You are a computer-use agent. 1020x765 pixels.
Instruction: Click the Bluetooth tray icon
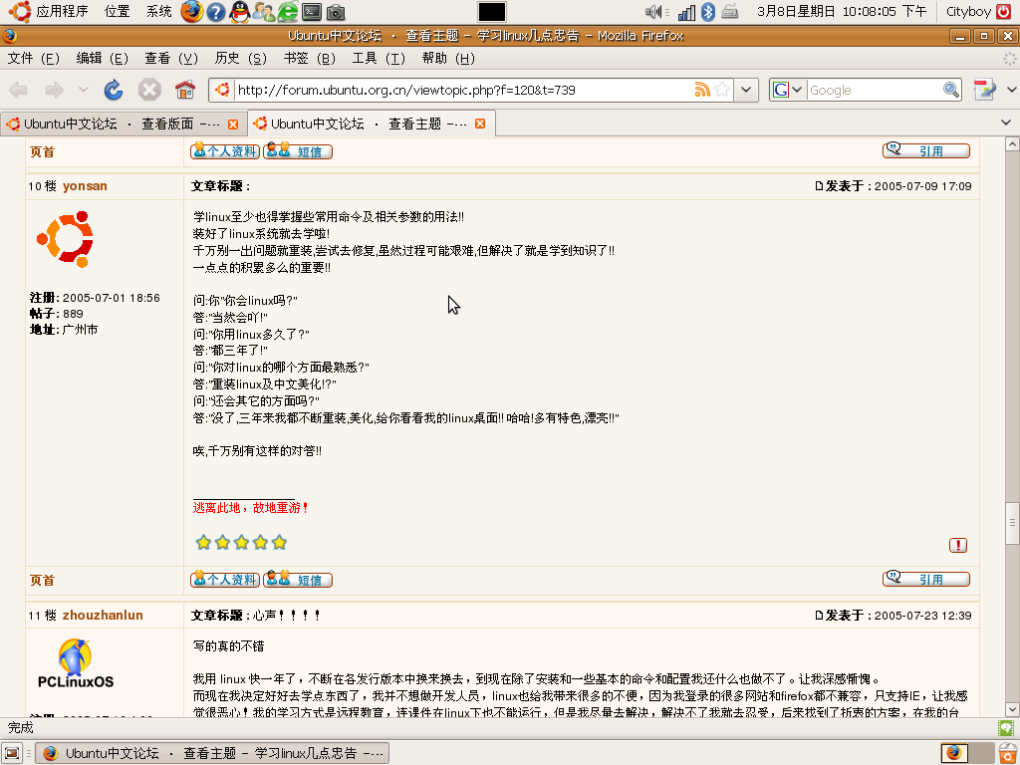point(708,12)
